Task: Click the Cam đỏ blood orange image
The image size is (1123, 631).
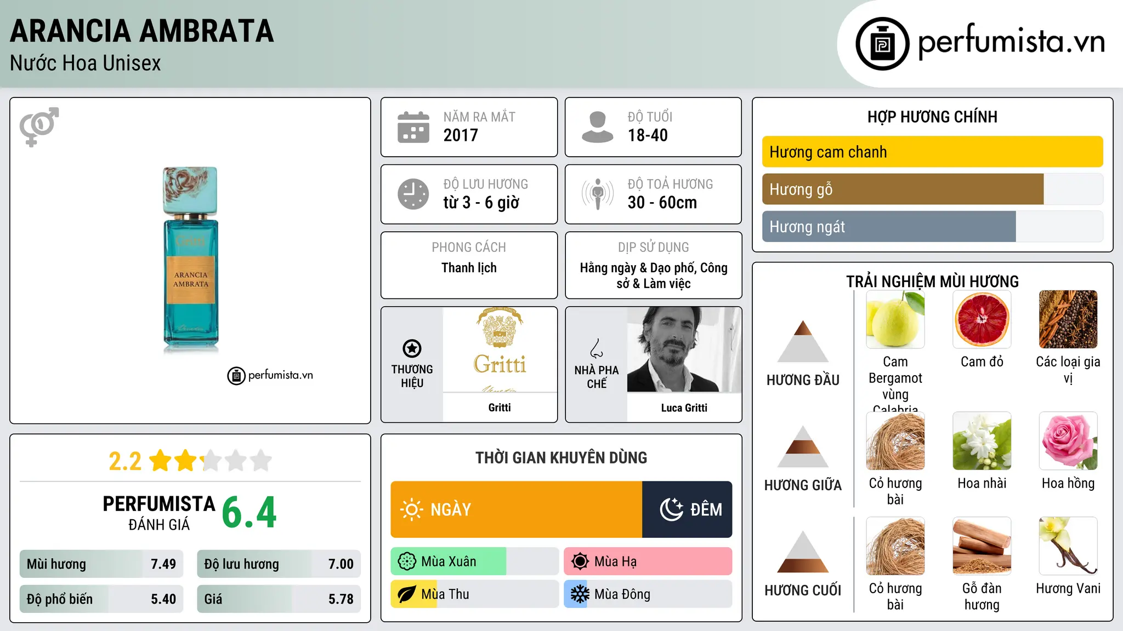Action: (982, 319)
